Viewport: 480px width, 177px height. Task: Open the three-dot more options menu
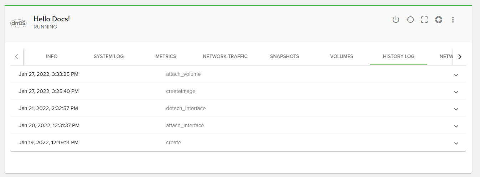[x=453, y=20]
